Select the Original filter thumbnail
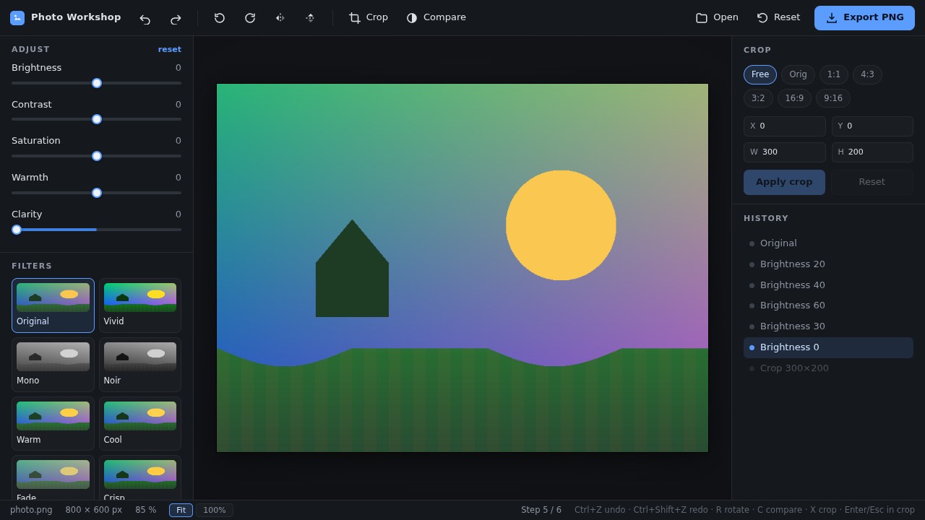The height and width of the screenshot is (520, 925). tap(53, 305)
